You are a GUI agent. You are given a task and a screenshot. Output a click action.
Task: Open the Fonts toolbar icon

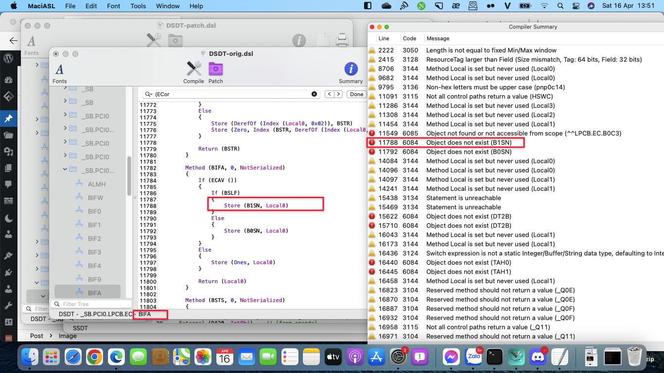tap(60, 70)
